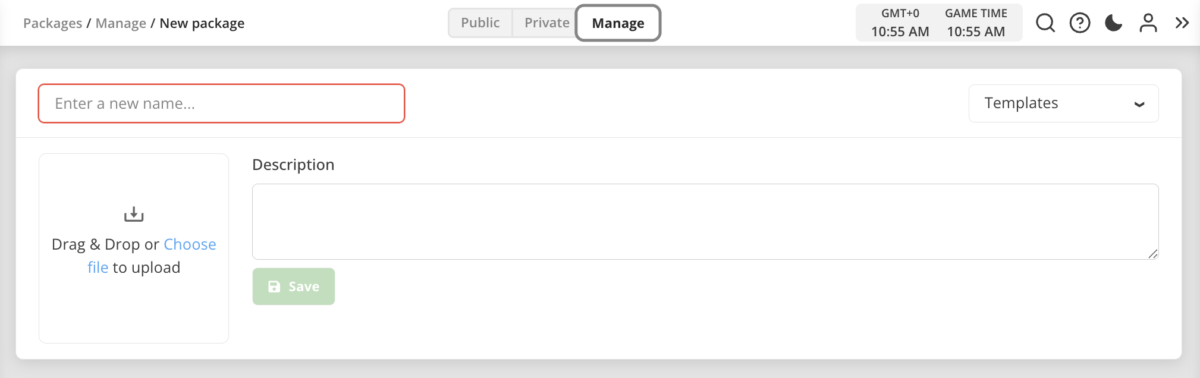Screen dimensions: 1200x378
Task: Focus the package name input field
Action: [x=221, y=103]
